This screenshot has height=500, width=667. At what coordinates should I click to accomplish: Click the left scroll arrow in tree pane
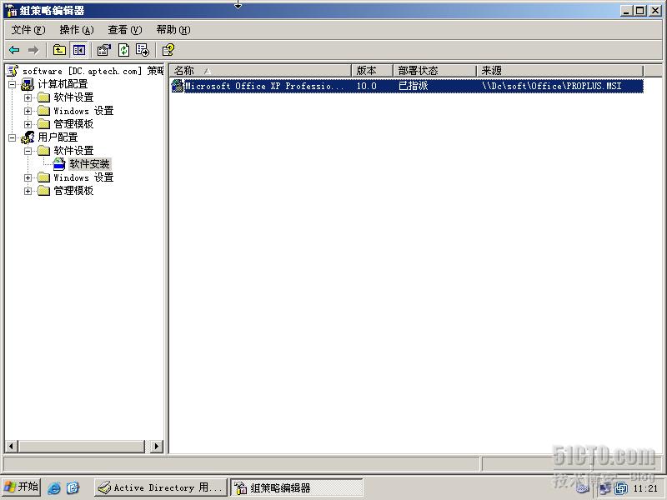[11, 446]
